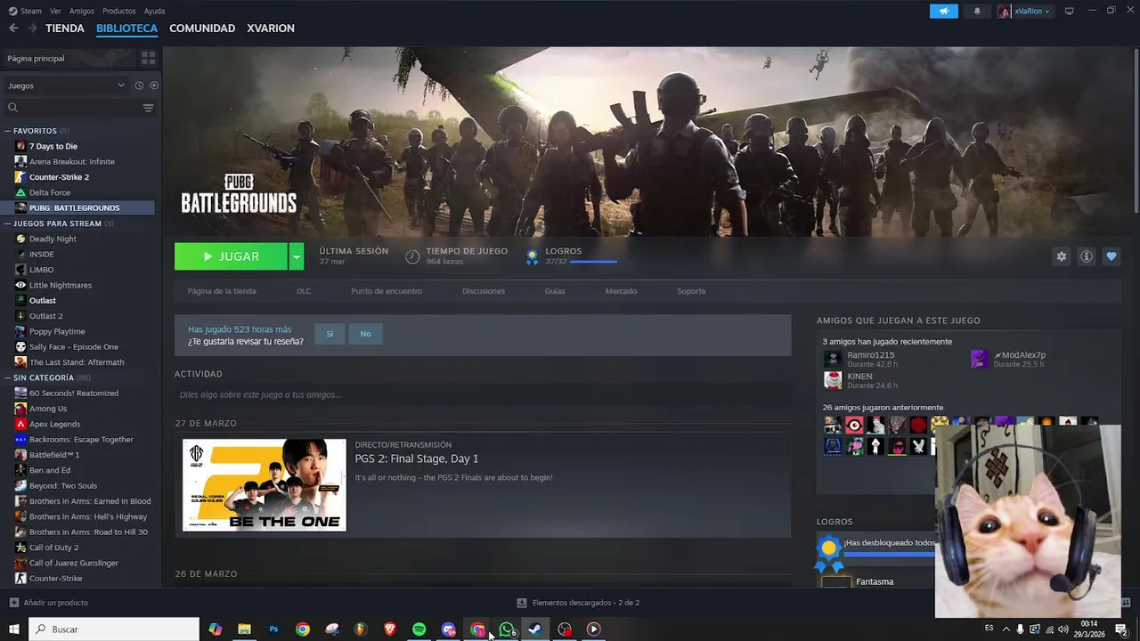1140x641 pixels.
Task: Answer Sí to the review prompt
Action: click(x=330, y=334)
